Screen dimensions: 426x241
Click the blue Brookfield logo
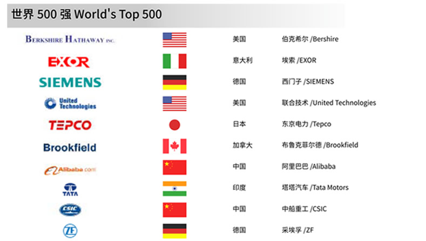point(70,147)
